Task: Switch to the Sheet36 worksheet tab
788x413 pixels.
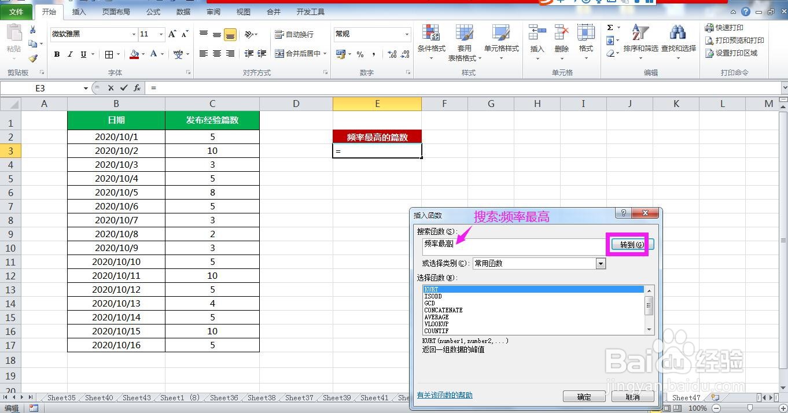Action: [224, 397]
